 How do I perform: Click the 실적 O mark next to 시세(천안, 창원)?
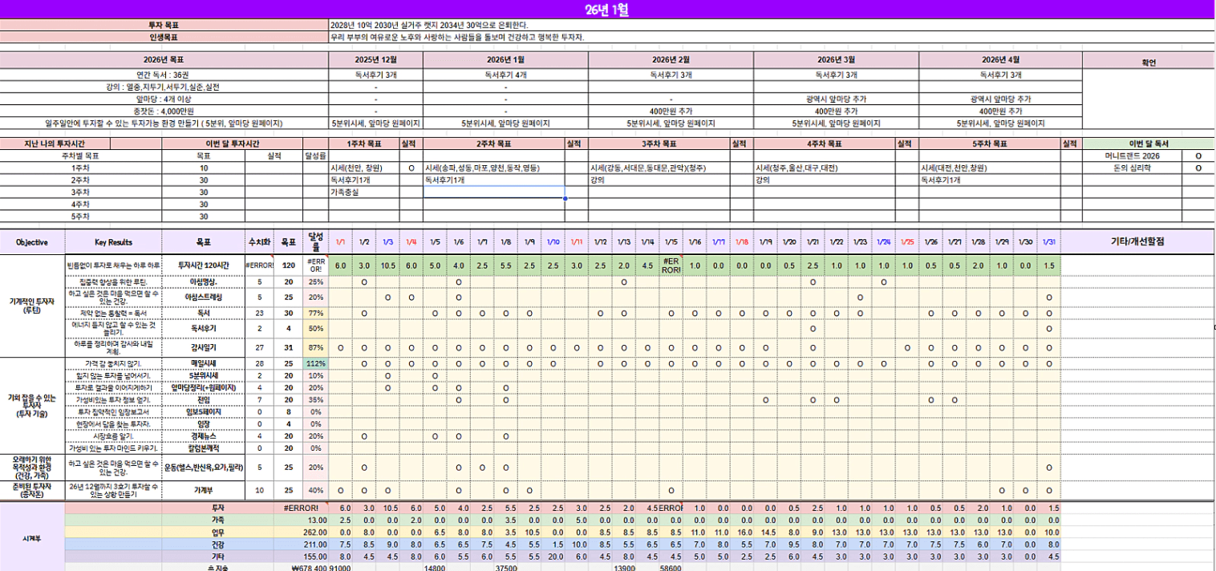pos(411,168)
